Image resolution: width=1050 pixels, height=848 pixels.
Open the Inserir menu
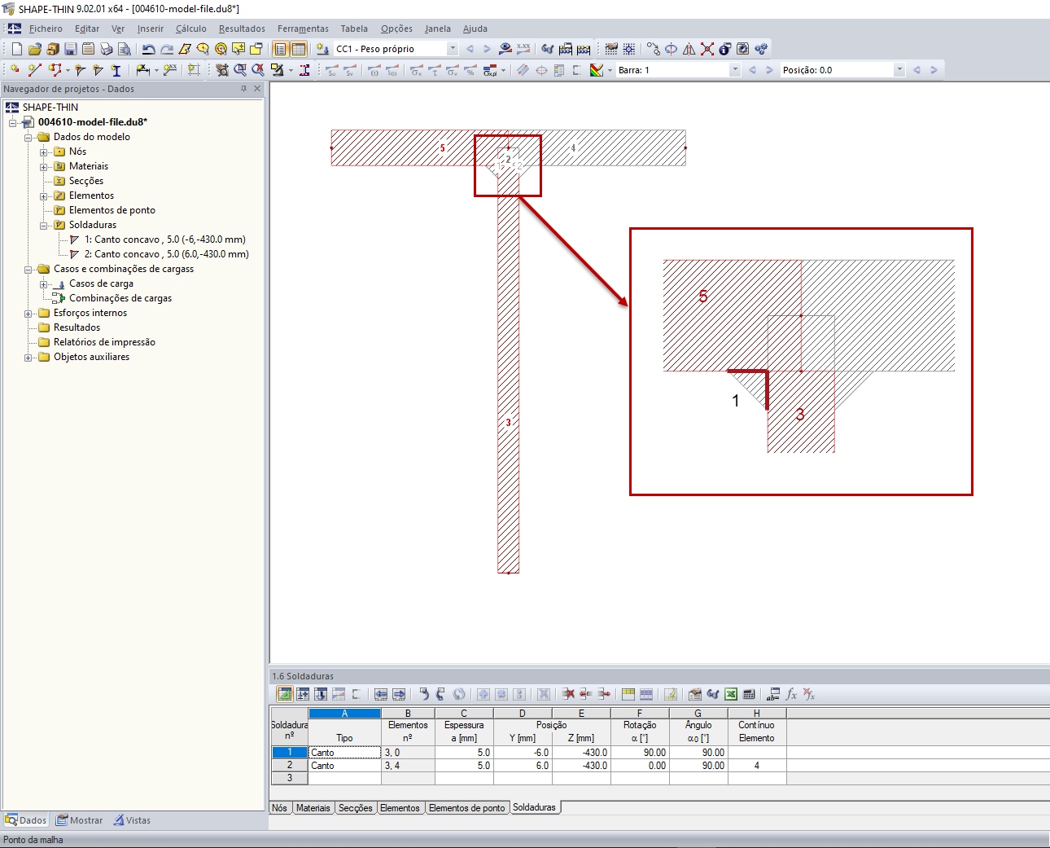(x=151, y=29)
